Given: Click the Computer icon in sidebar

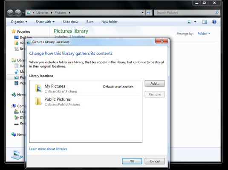Looking at the screenshot, I should tap(14, 106).
